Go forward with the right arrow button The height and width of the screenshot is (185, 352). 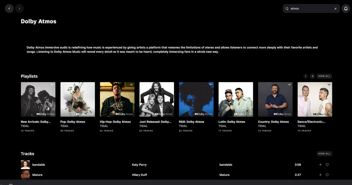(x=19, y=9)
